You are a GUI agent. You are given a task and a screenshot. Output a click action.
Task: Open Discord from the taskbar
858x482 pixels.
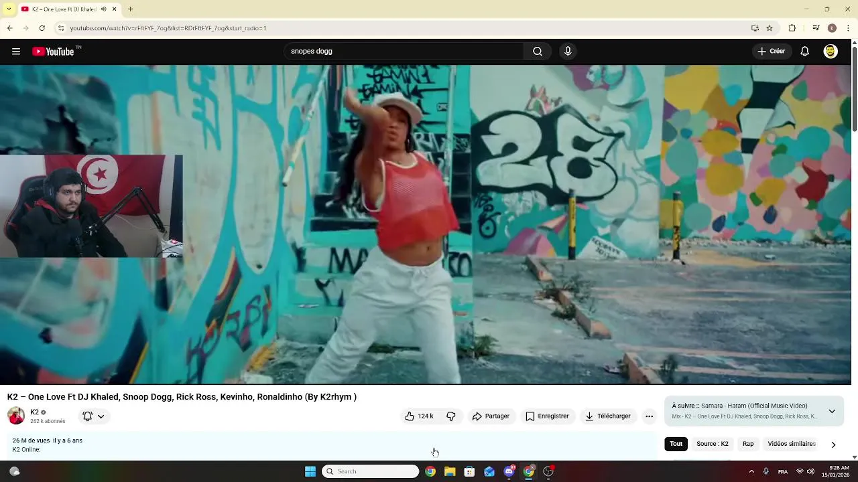[x=509, y=471]
